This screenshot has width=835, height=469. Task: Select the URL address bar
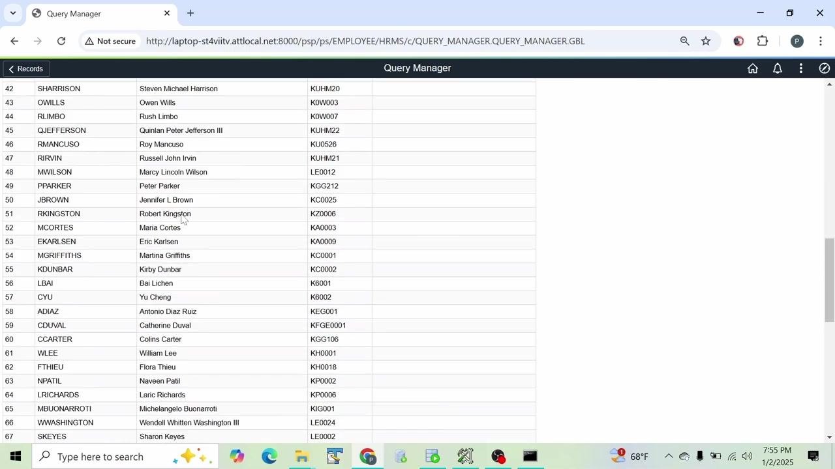click(x=365, y=41)
